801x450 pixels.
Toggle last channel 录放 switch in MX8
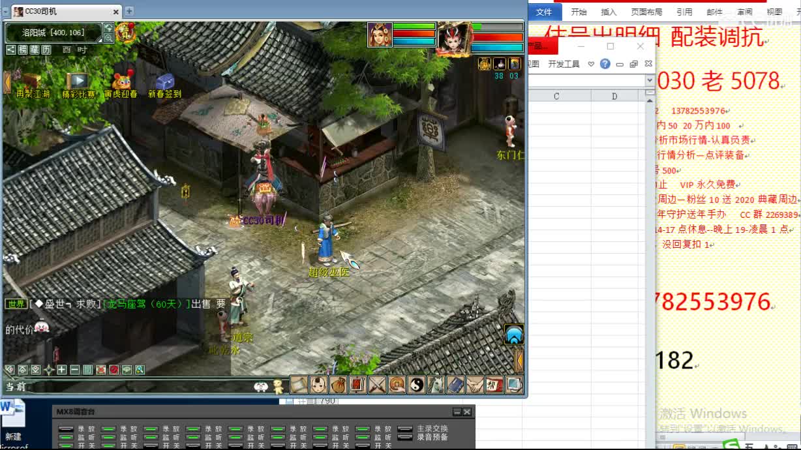[363, 429]
